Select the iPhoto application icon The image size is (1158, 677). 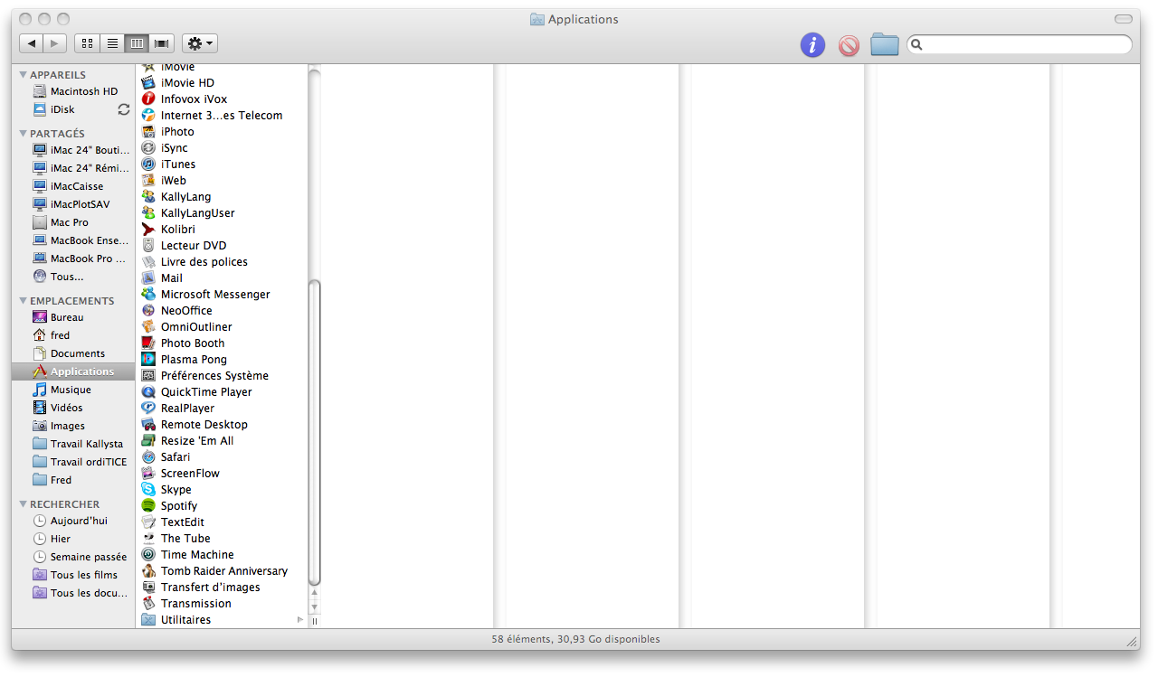[149, 132]
